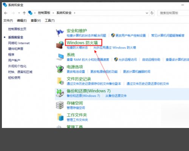Open 更改计算机睡眠时间 link
Screen dimensions: 189x151
point(136,72)
